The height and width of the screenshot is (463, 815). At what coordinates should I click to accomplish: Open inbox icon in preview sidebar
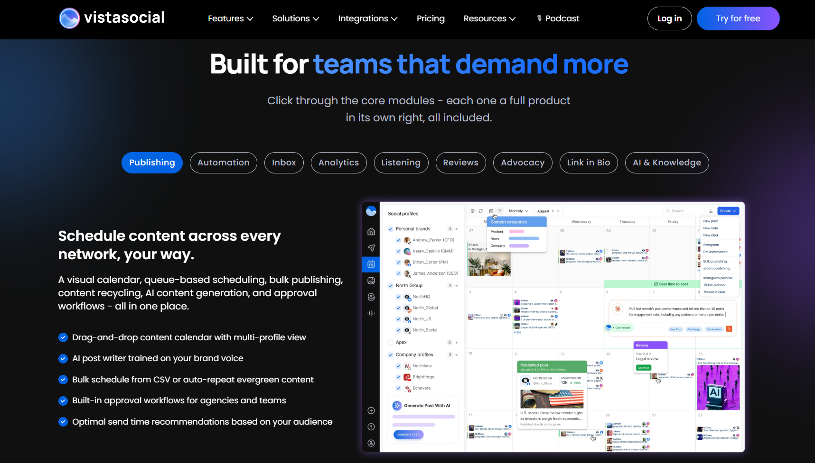pos(371,297)
